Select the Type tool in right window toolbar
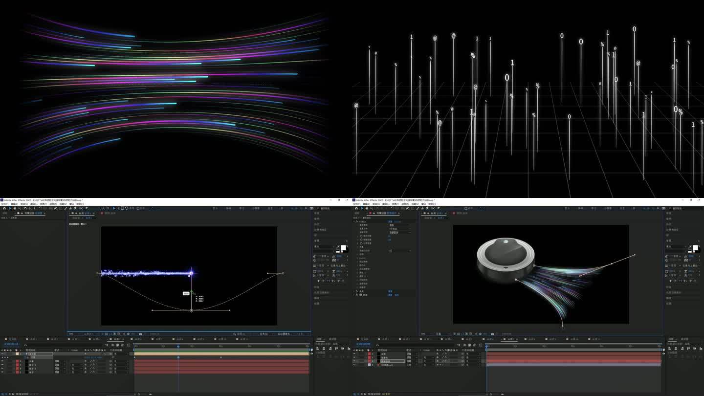The image size is (704, 396). click(x=412, y=208)
